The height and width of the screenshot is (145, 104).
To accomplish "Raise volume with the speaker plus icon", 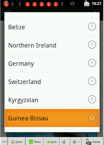I will [76, 142].
